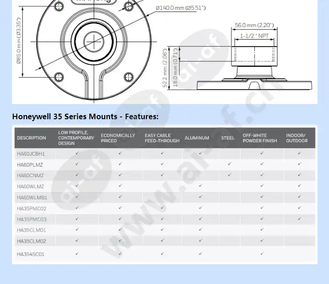Click the LOW PROFILE, CONTEMPORARY DESIGN header
The height and width of the screenshot is (284, 329).
click(76, 138)
